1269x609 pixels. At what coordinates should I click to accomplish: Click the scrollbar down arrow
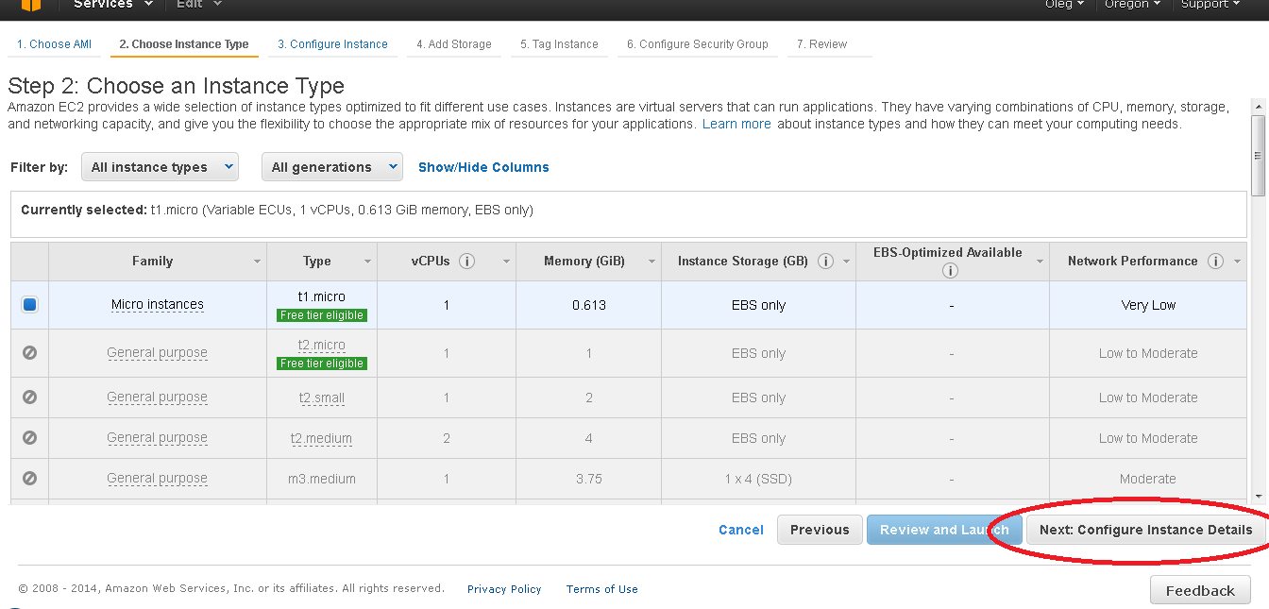tap(1258, 497)
